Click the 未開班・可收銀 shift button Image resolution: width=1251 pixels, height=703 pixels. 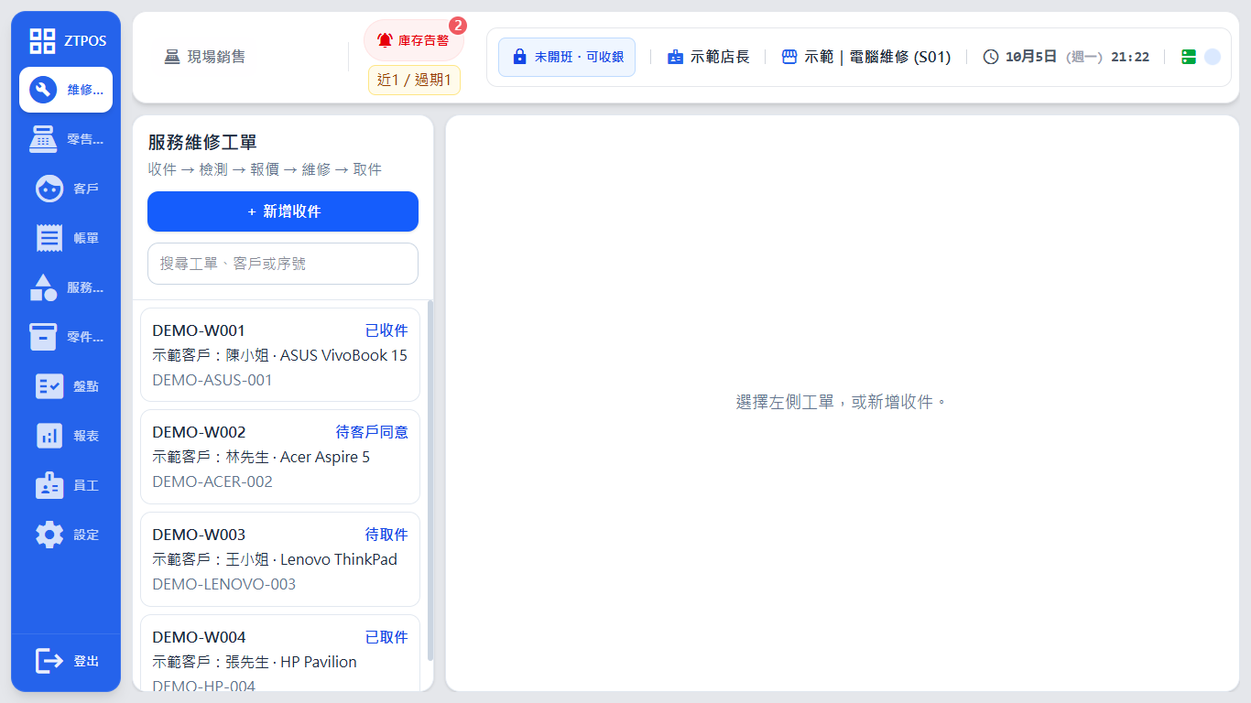tap(567, 57)
